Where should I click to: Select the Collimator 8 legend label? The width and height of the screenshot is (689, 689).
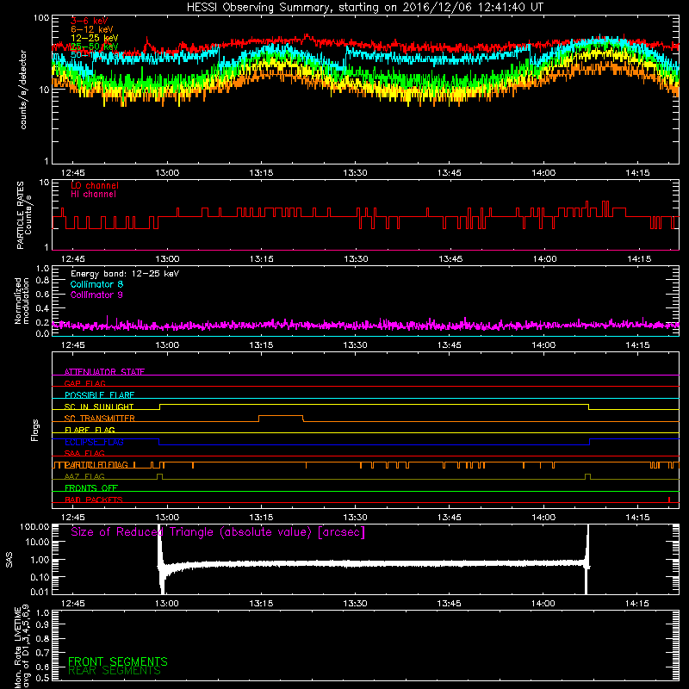pos(96,284)
